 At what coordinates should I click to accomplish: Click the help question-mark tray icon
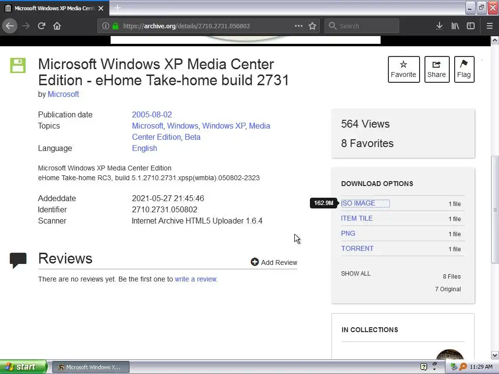(x=423, y=367)
